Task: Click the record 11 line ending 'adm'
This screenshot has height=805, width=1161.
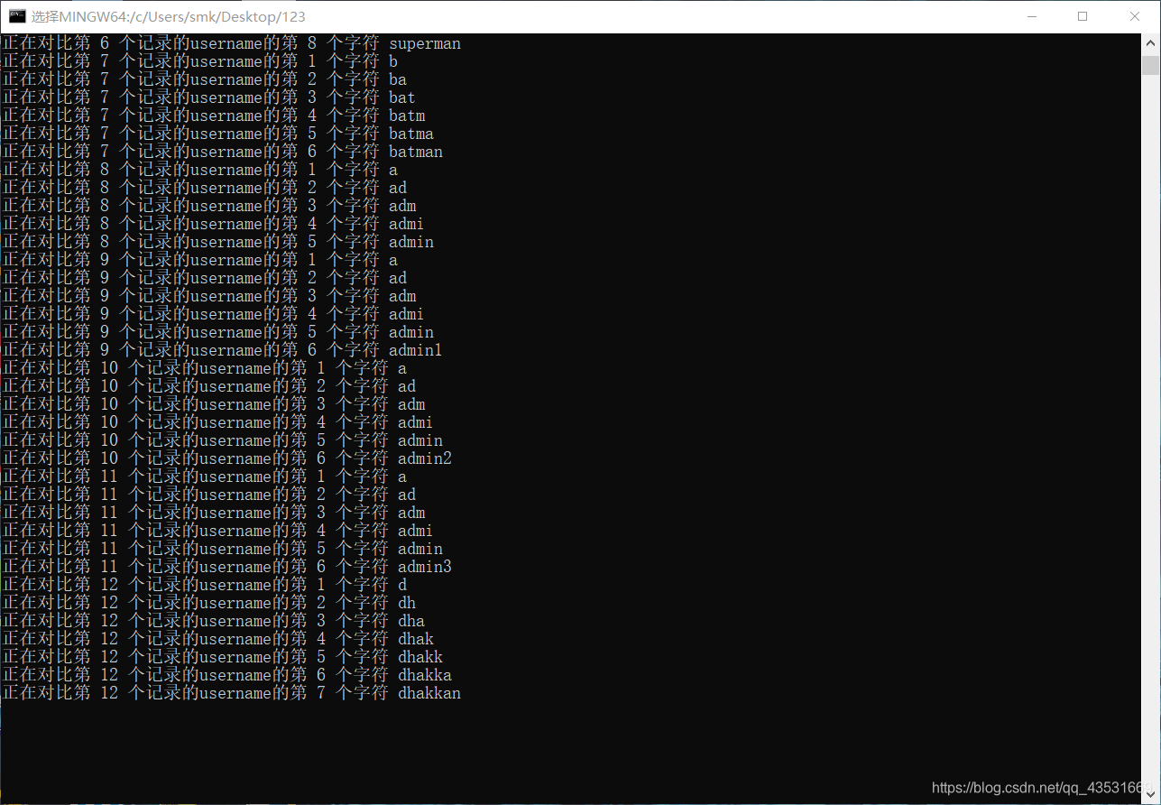Action: coord(213,513)
